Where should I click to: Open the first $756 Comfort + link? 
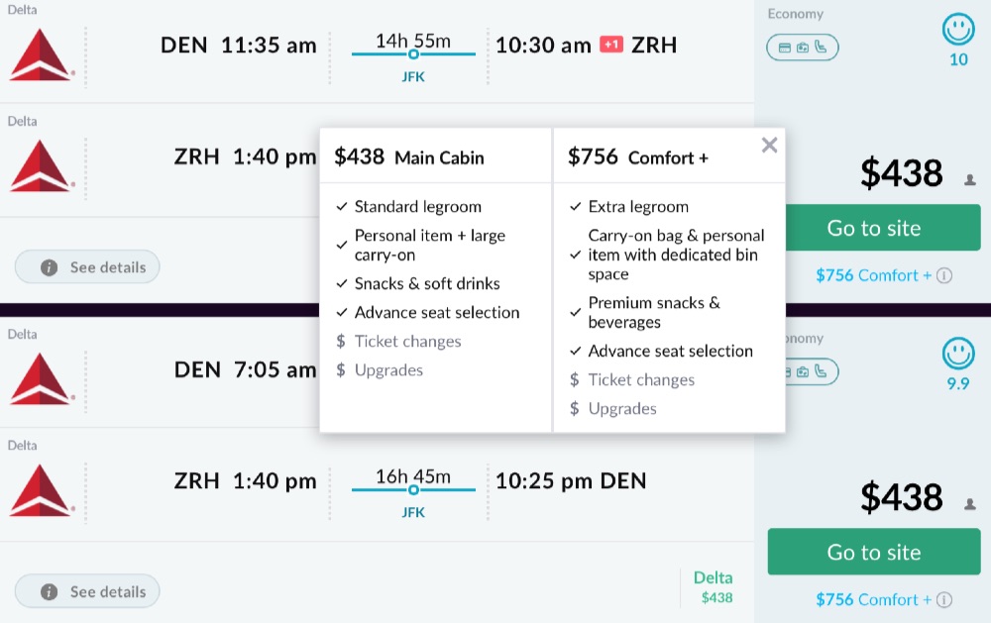click(873, 275)
